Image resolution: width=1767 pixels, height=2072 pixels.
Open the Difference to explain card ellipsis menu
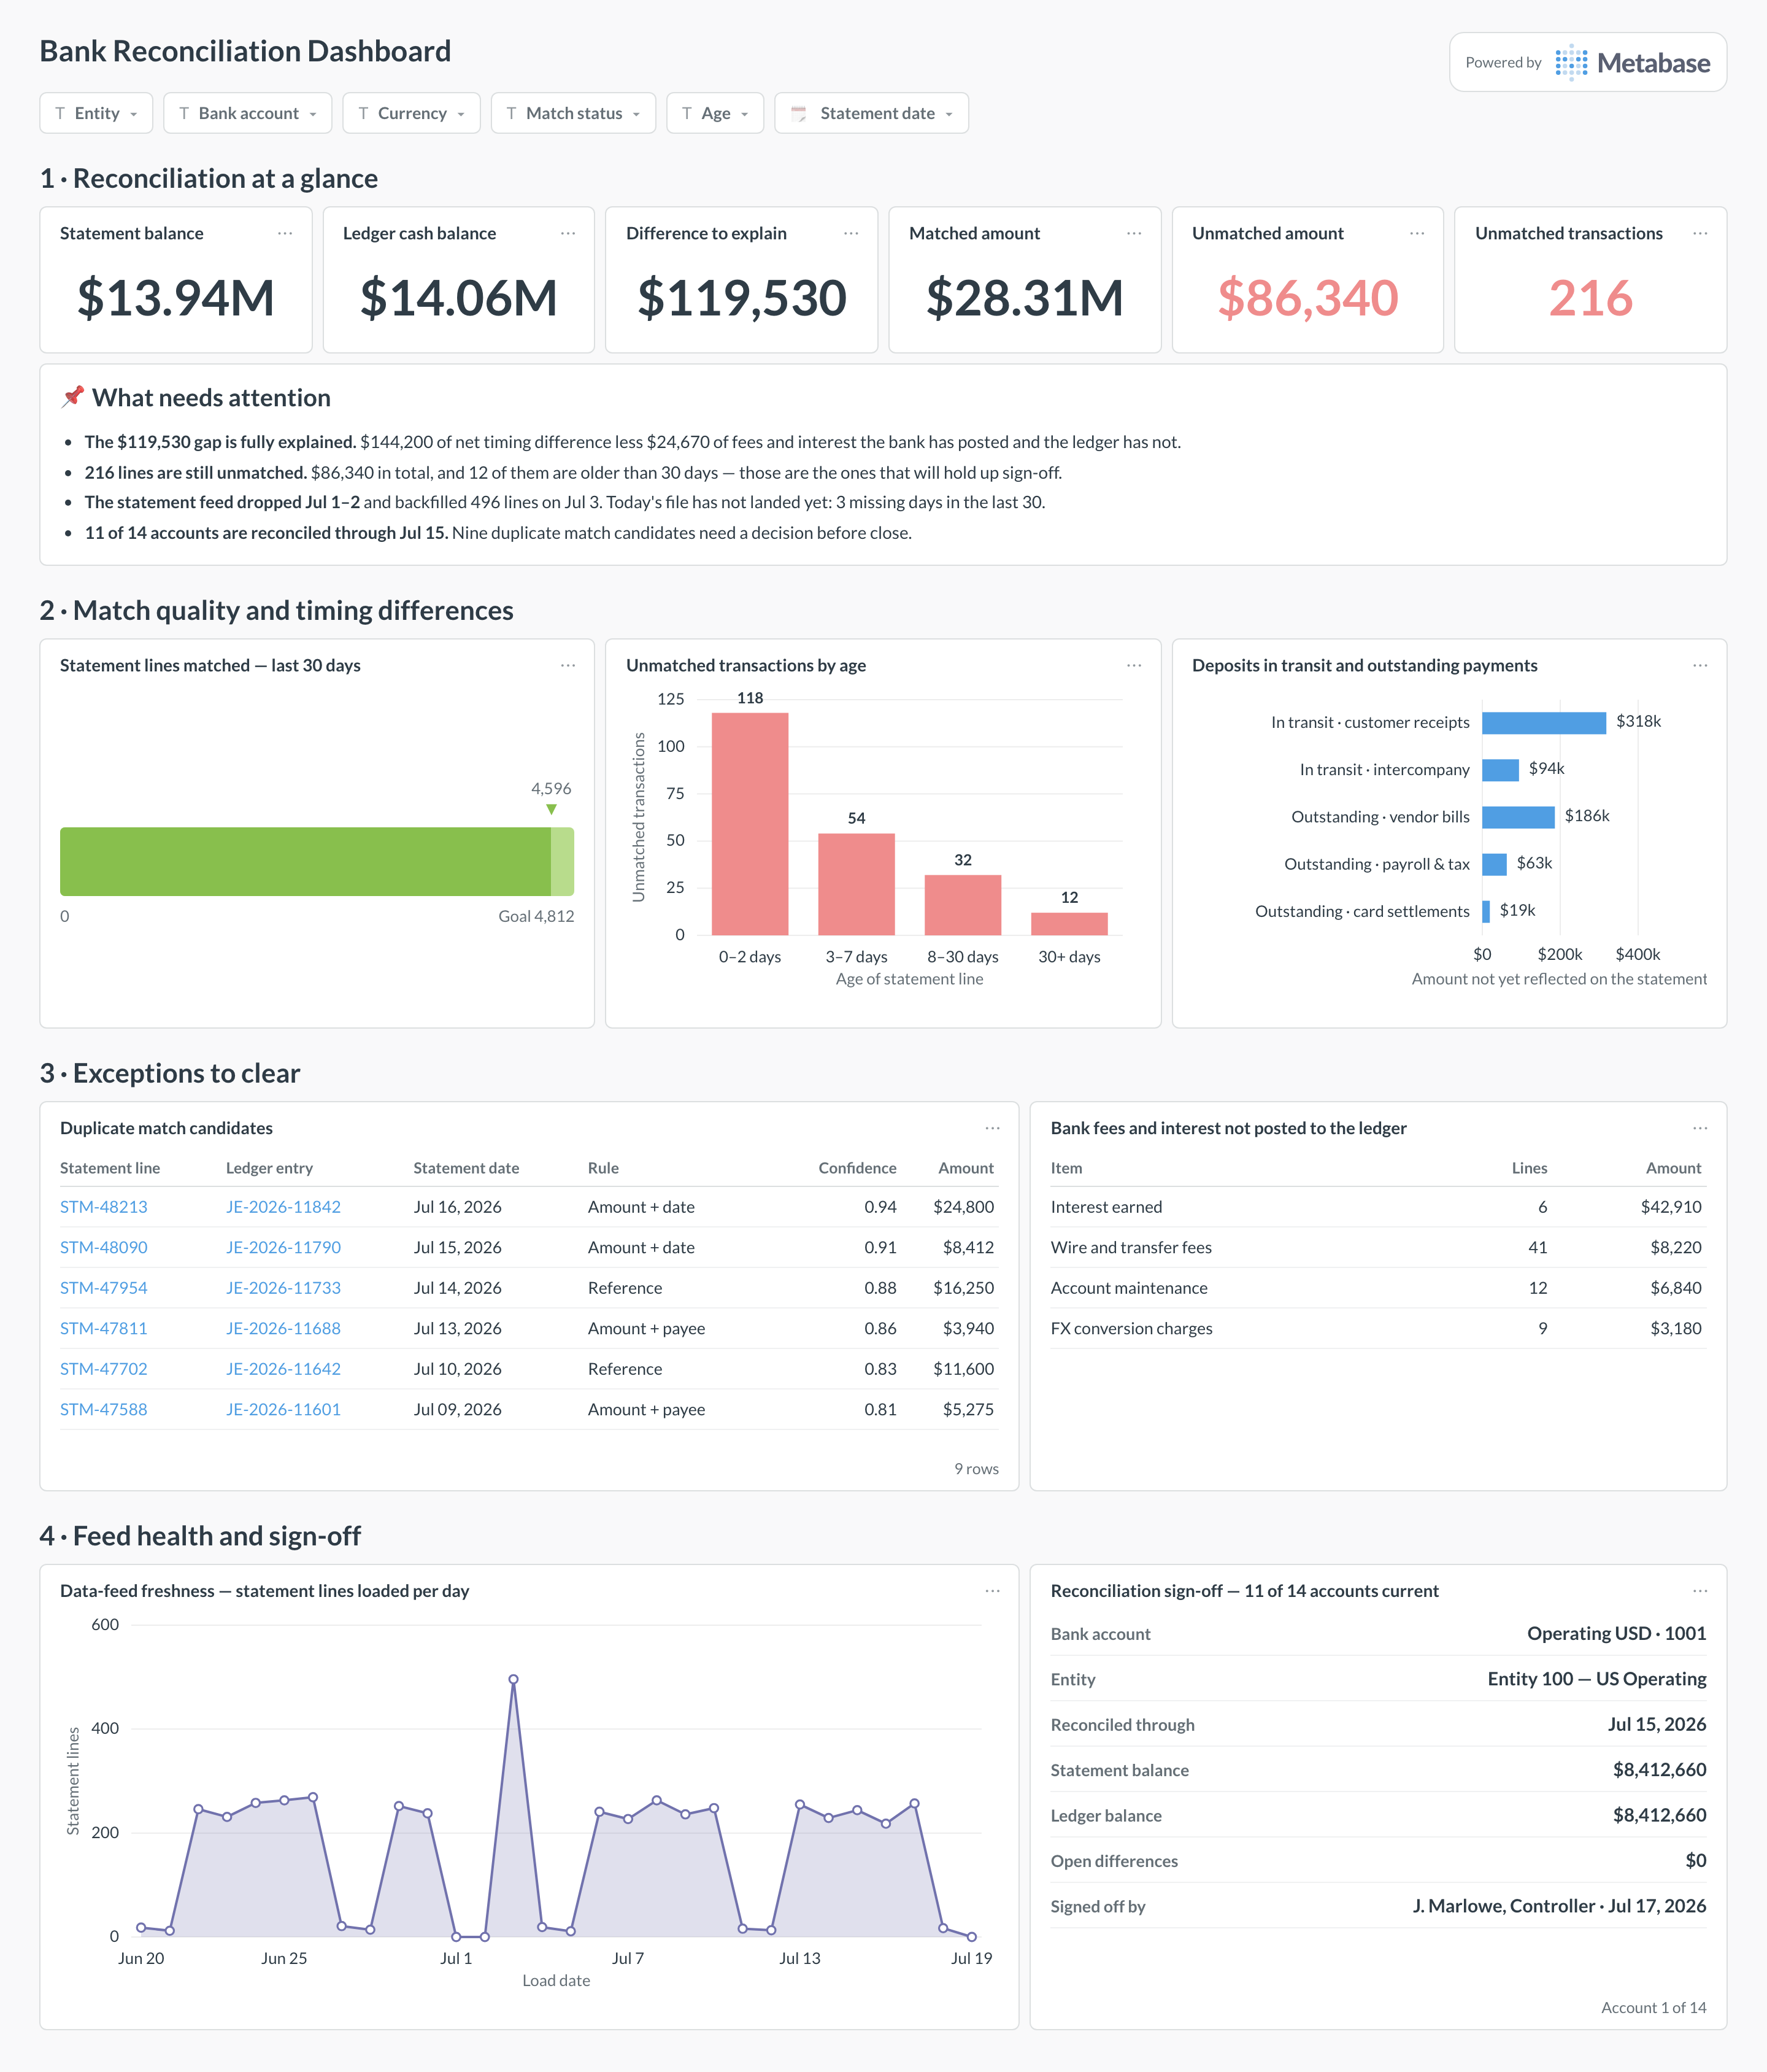pos(850,233)
